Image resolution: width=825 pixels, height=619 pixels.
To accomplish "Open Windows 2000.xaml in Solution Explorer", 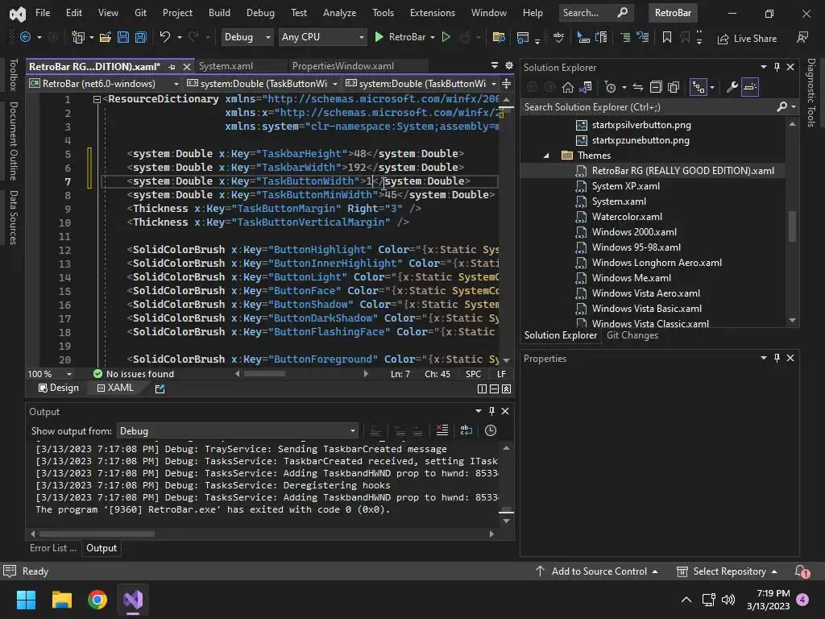I will (x=634, y=232).
